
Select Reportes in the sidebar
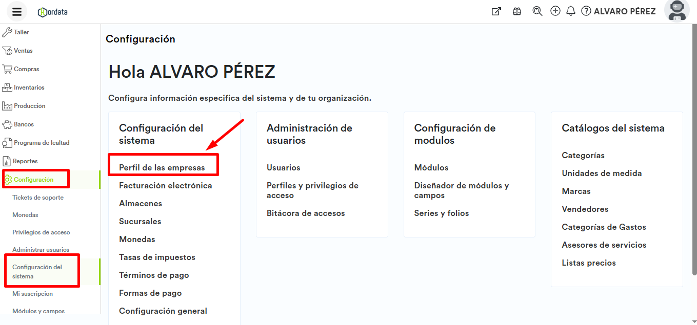click(26, 161)
